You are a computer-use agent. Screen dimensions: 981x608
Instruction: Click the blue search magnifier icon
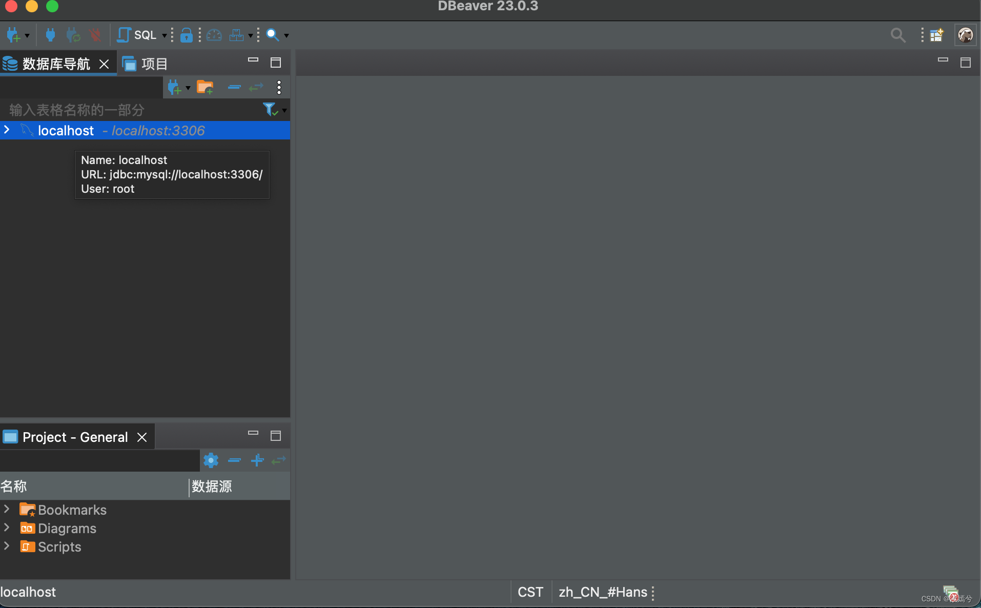tap(273, 35)
